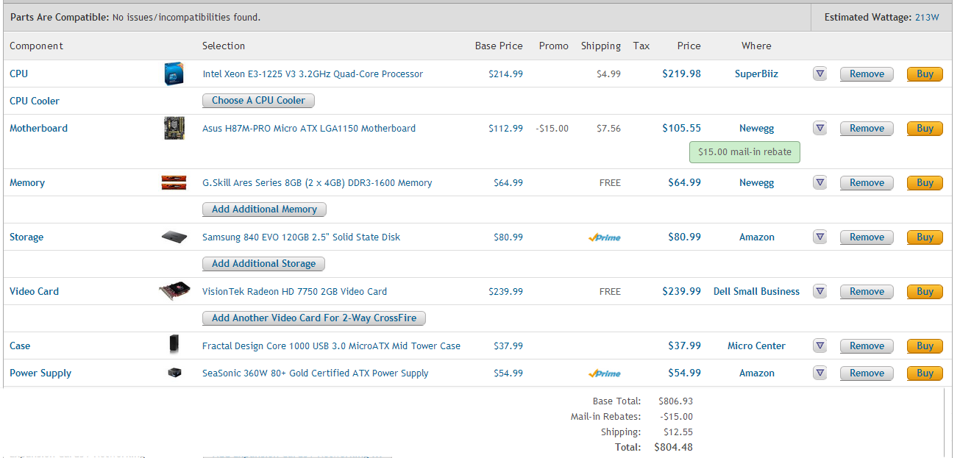Buy the Intel Xeon CPU

[925, 74]
